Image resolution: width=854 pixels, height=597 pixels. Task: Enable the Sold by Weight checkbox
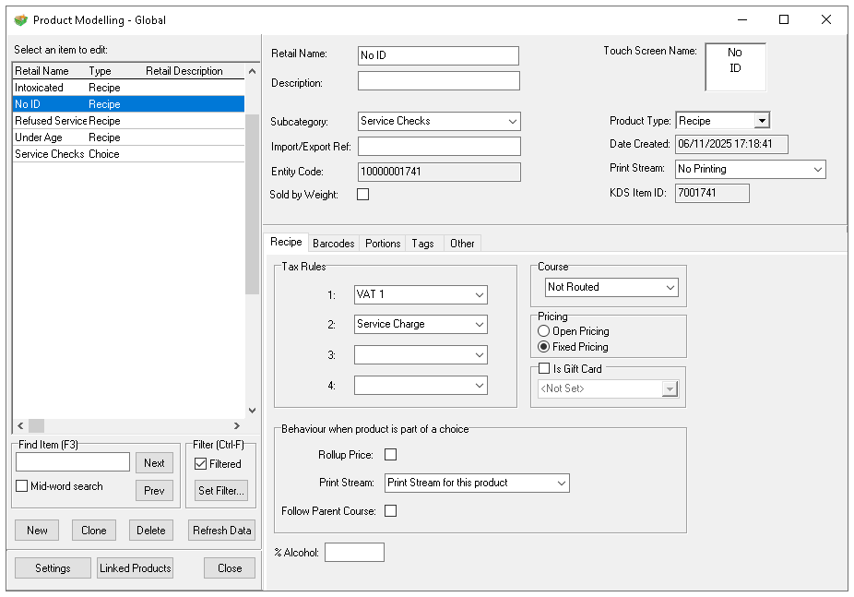362,195
